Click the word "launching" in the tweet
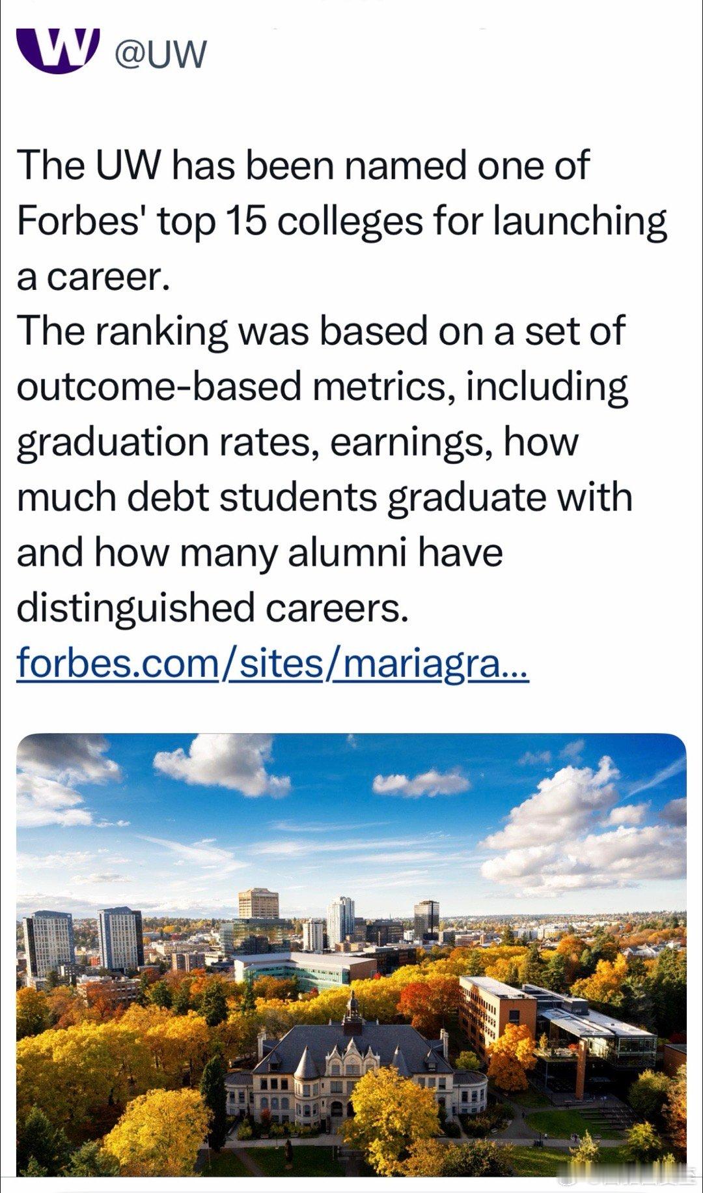Screen dimensions: 703x1193 (x=581, y=222)
